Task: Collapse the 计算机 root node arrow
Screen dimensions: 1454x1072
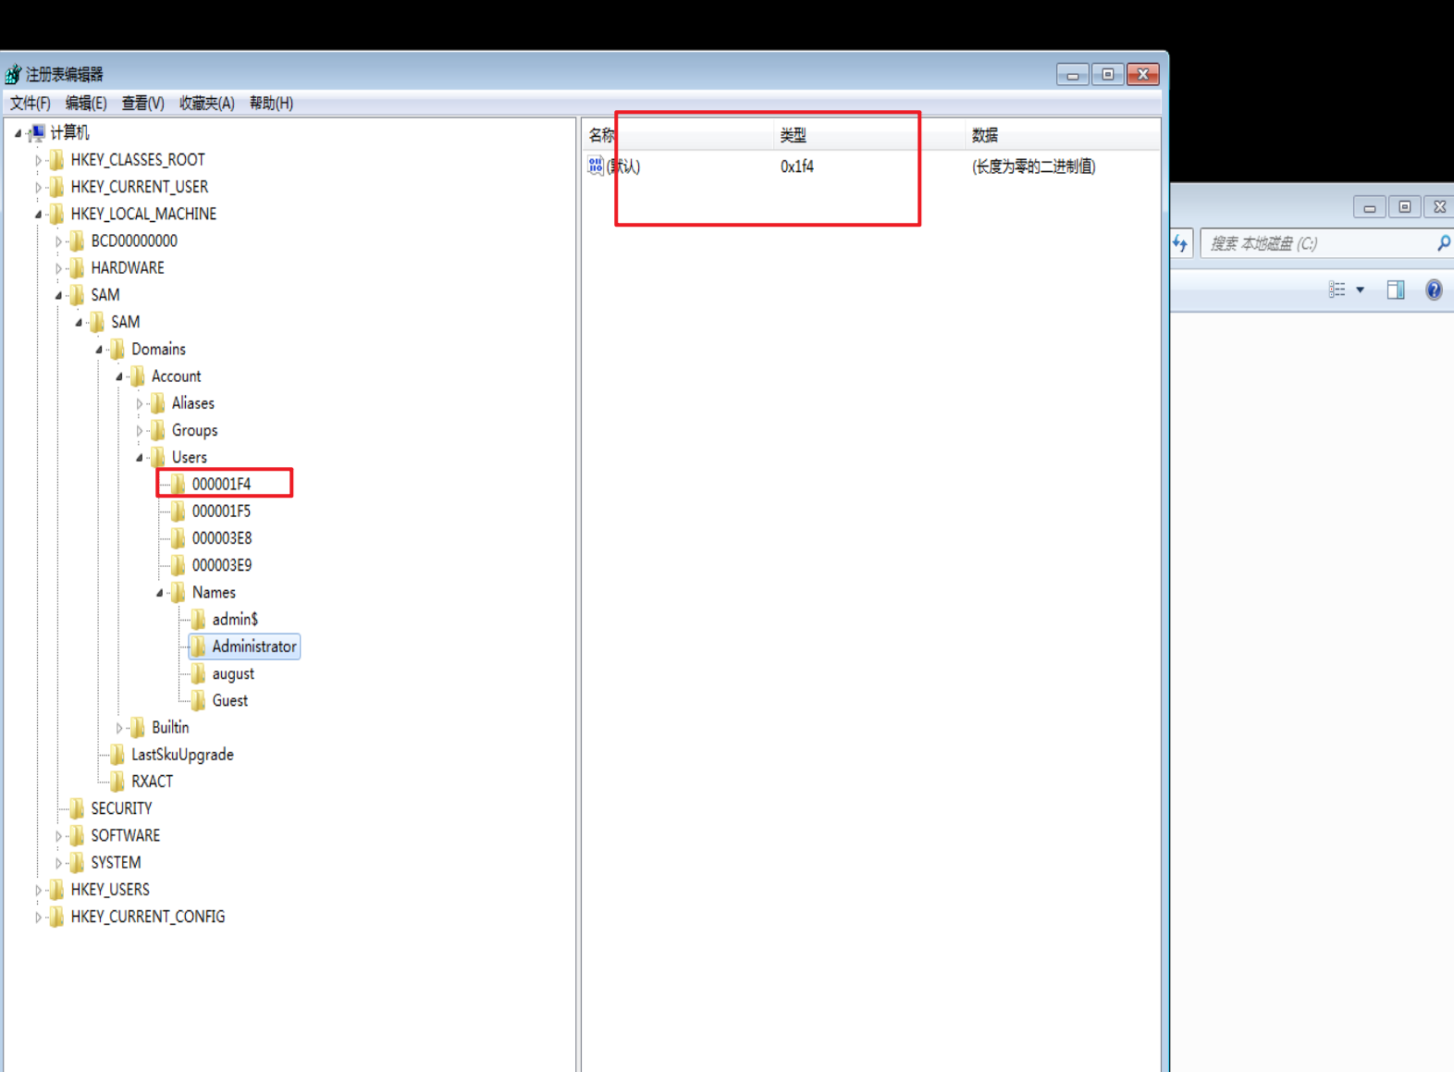Action: click(18, 133)
